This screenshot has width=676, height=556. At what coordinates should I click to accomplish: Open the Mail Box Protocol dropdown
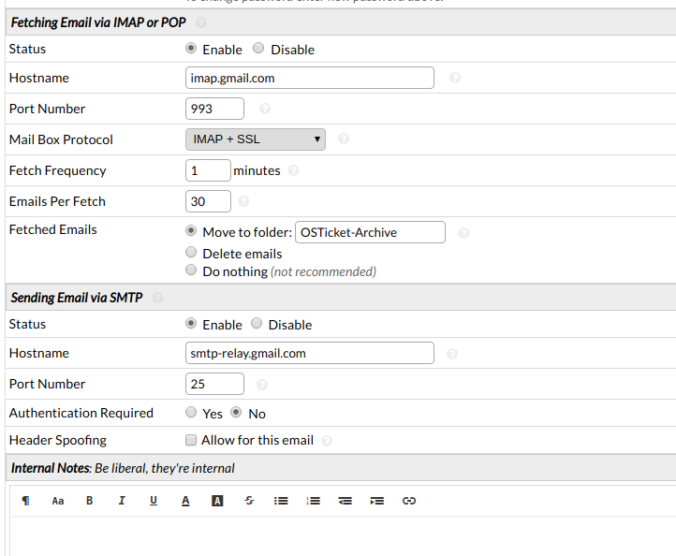(x=256, y=139)
